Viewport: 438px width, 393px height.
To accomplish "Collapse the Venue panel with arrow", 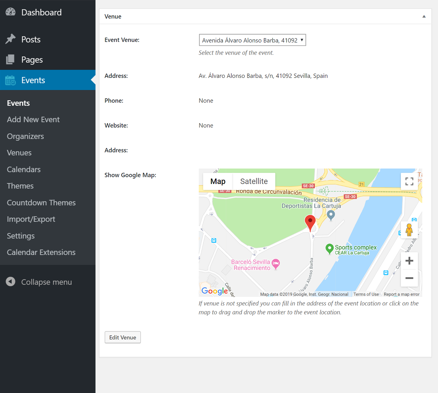I will 424,16.
